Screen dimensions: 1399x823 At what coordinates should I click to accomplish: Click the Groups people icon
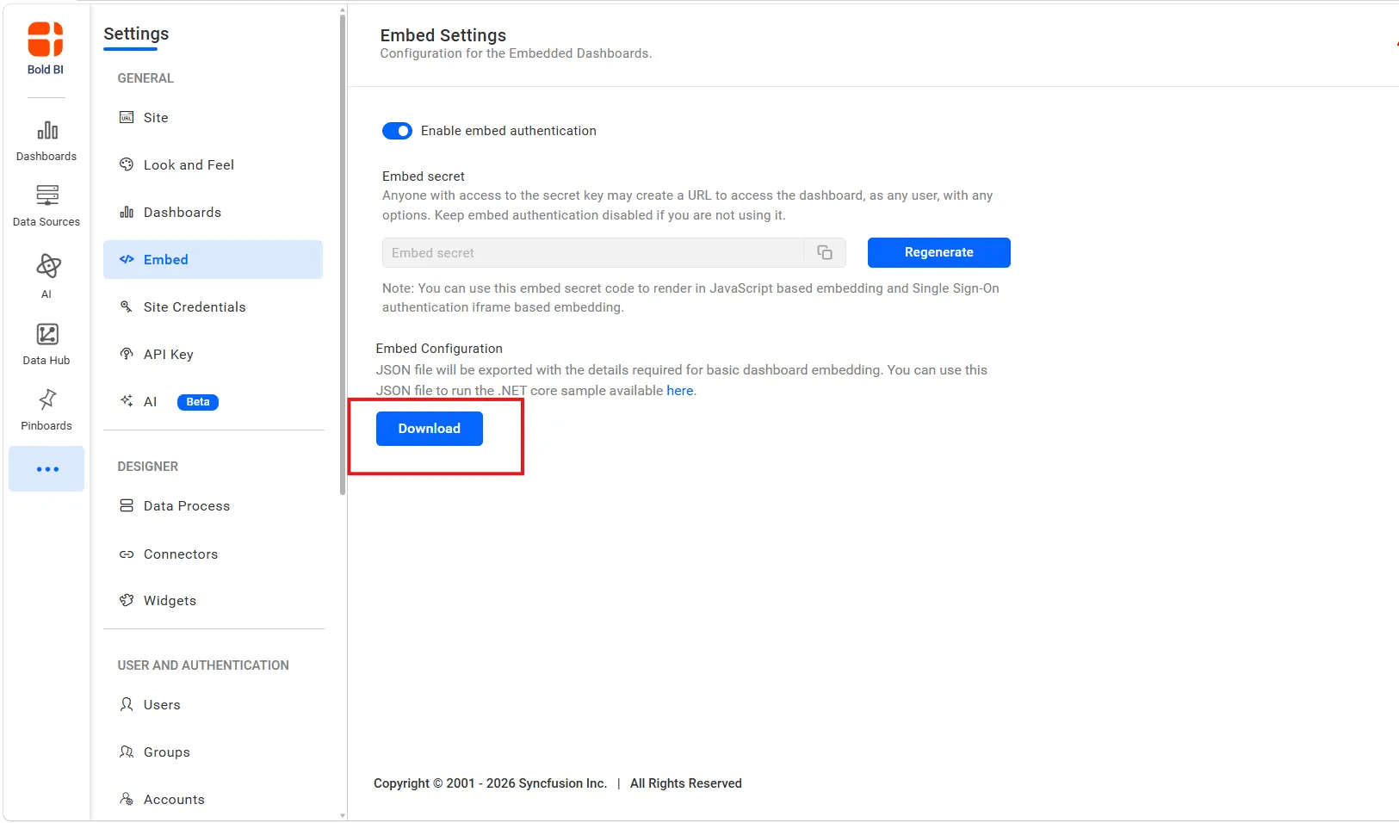pyautogui.click(x=127, y=752)
